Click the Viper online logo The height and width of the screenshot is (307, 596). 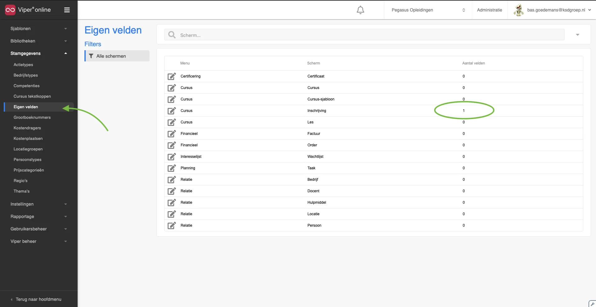(x=28, y=10)
